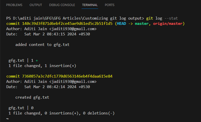Click the first commit hash 140c39d3f871
The image size is (201, 122).
point(67,23)
